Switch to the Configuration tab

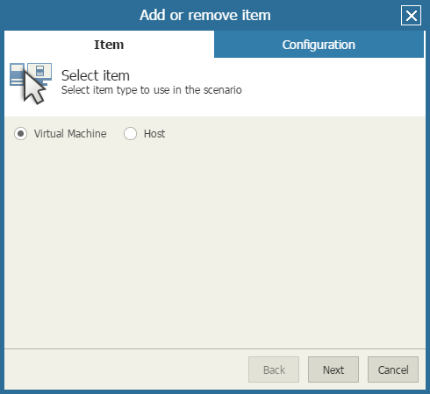(x=319, y=45)
